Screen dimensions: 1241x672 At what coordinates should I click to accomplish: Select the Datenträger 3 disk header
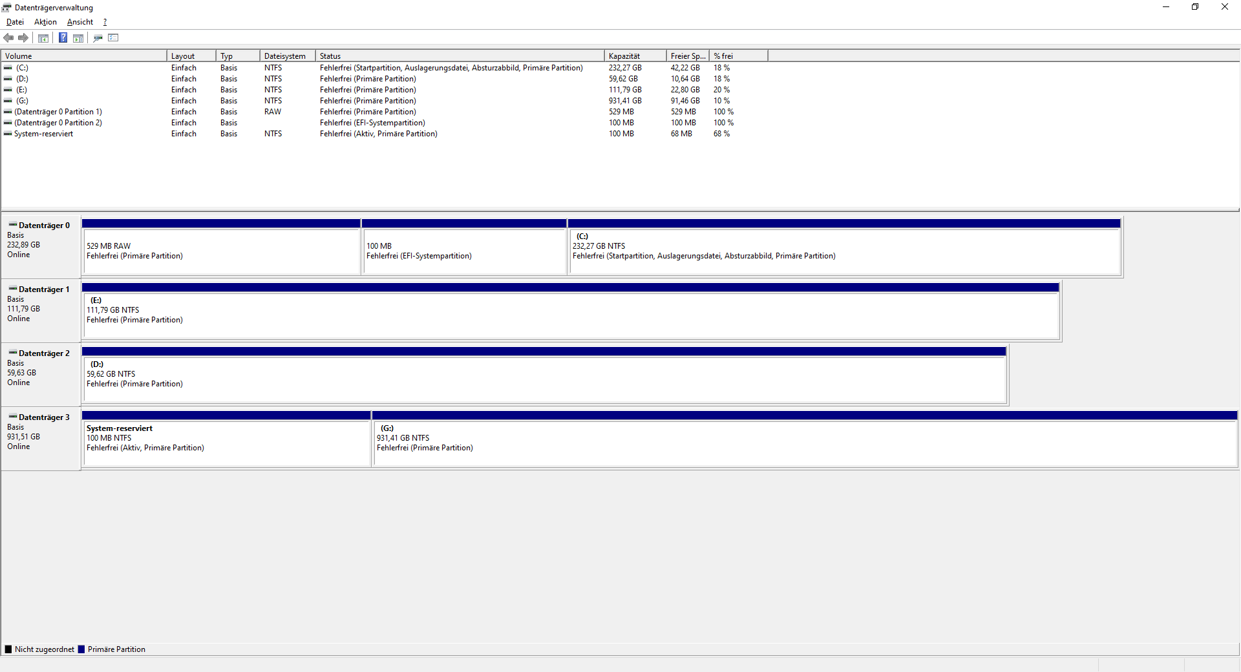pos(41,439)
